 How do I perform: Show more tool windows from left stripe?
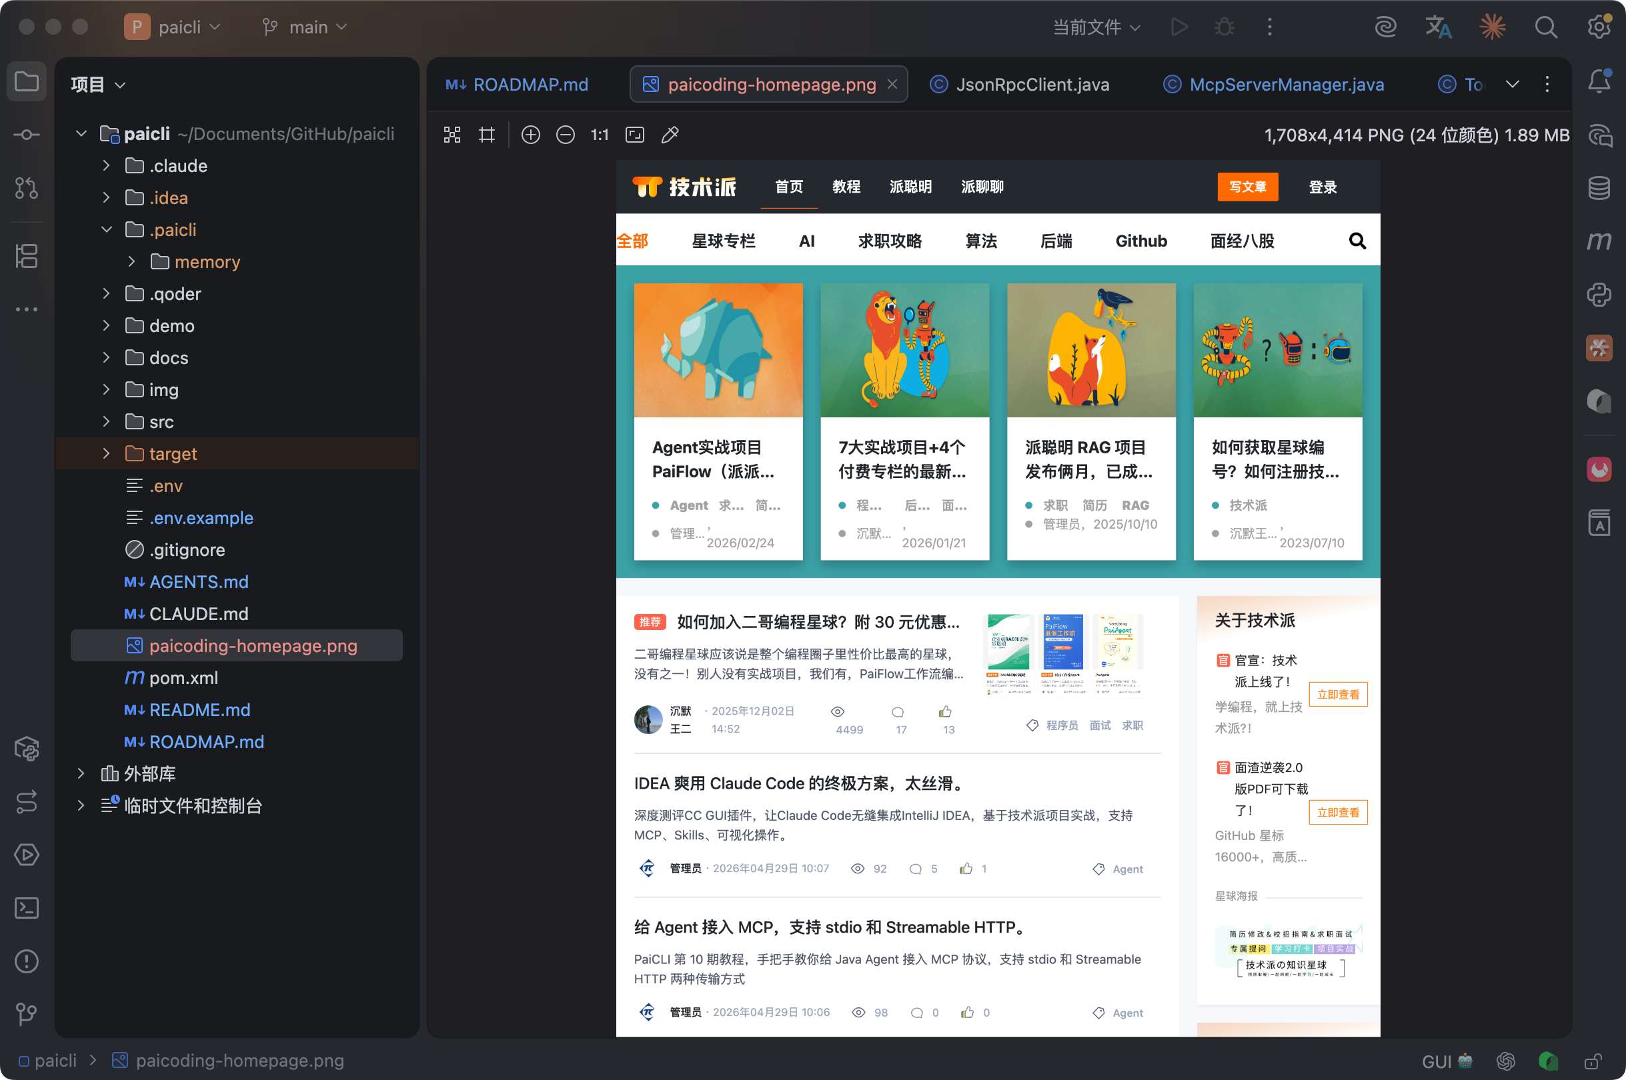(27, 309)
